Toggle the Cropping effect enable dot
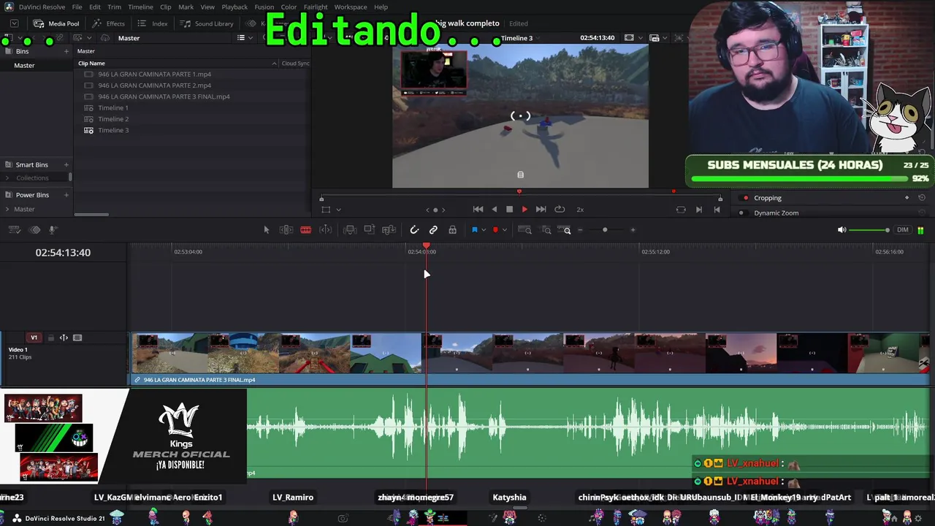The image size is (935, 526). point(745,198)
